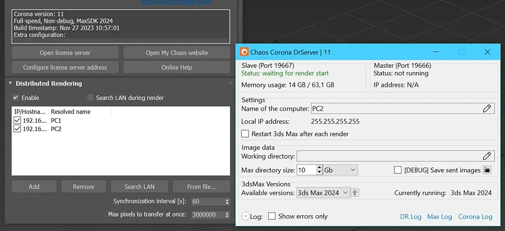Remove the selected node with Remove

[83, 187]
